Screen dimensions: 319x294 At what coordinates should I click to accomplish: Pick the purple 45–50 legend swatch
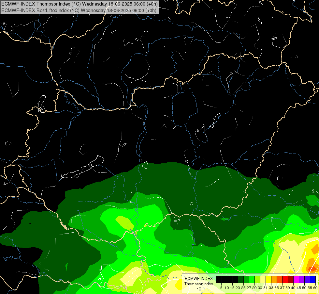coord(302,279)
